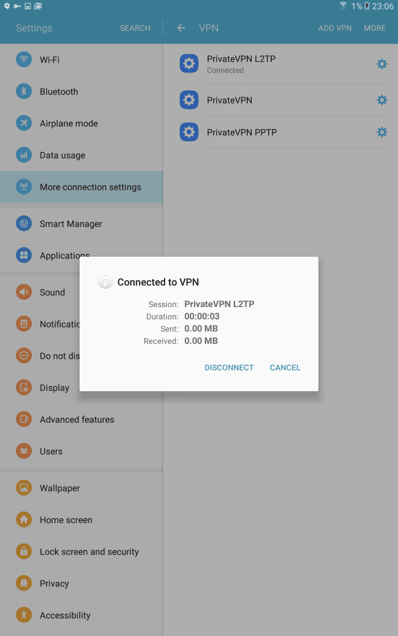
Task: Cancel the Connected to VPN dialog
Action: (x=285, y=368)
